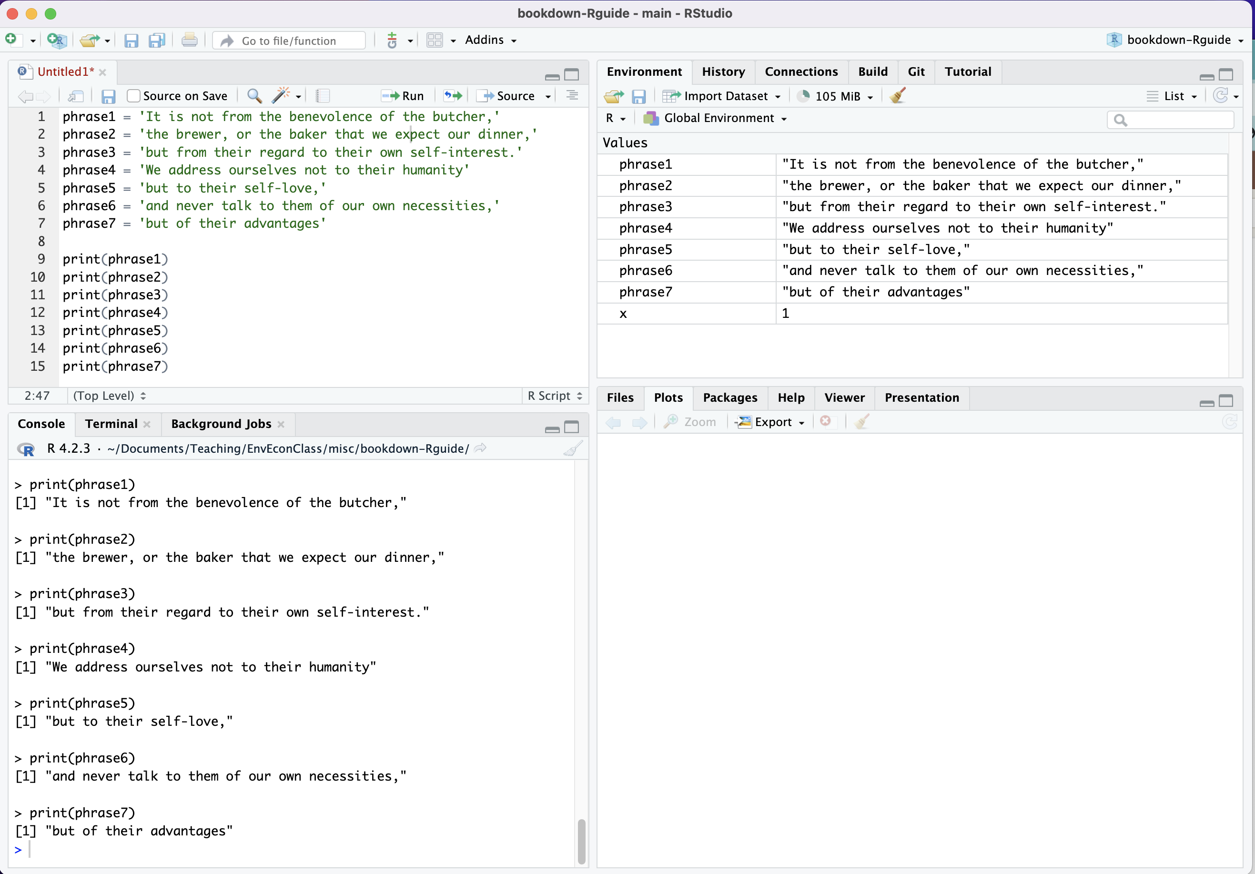Switch to the History tab
This screenshot has width=1255, height=874.
(723, 71)
